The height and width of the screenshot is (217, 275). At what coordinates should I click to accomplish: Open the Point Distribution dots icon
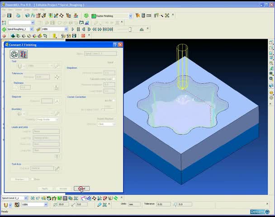tap(62, 16)
